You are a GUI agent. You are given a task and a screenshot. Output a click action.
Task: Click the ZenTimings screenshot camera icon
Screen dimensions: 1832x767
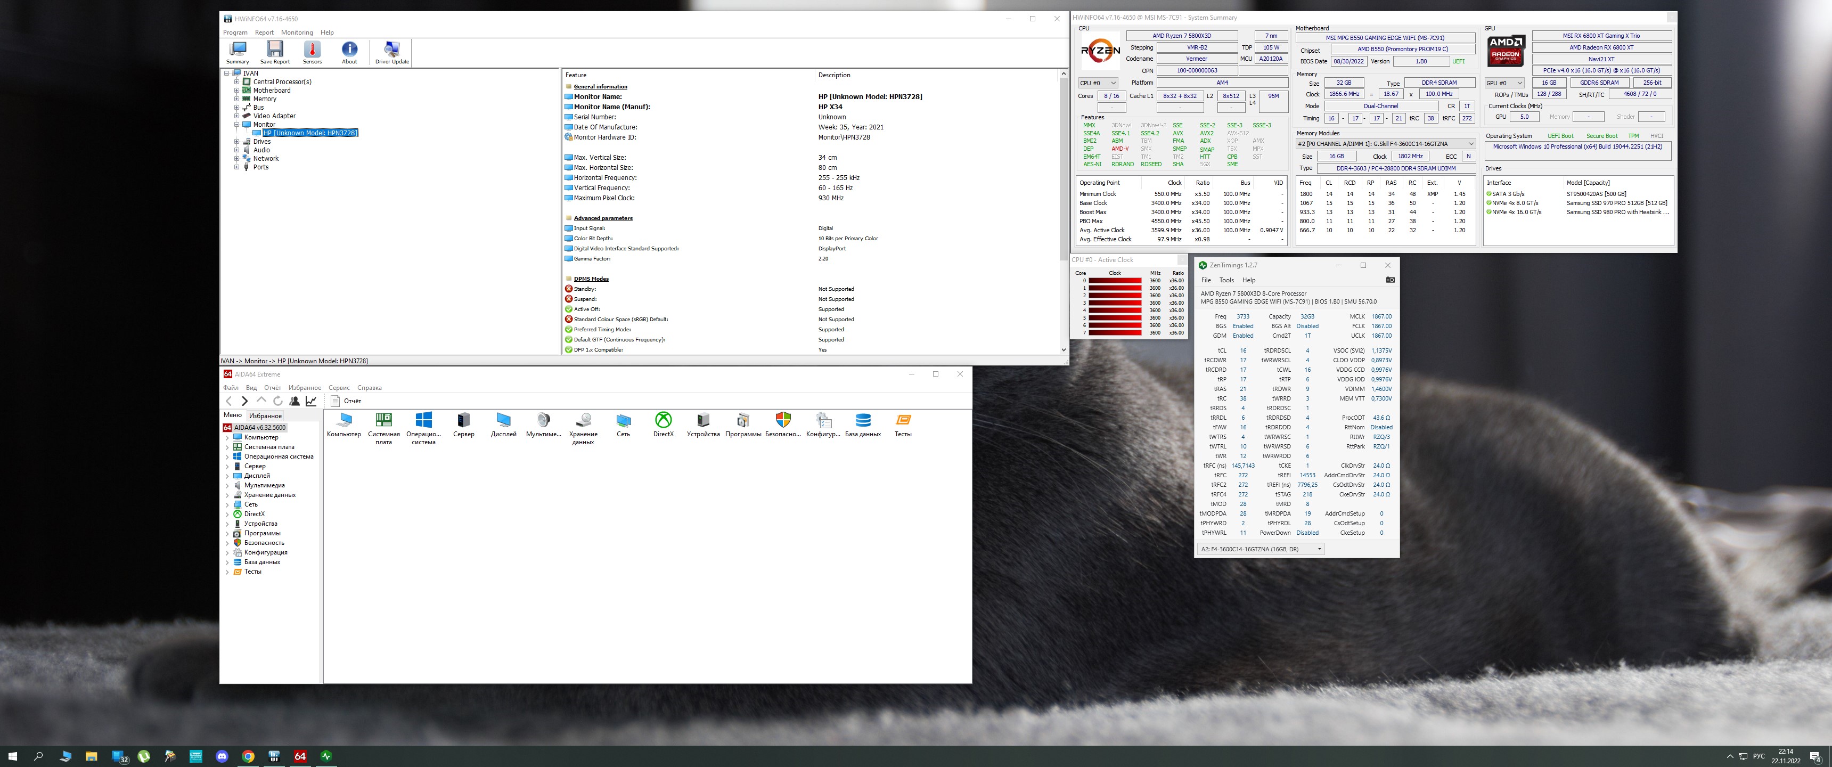[x=1389, y=280]
